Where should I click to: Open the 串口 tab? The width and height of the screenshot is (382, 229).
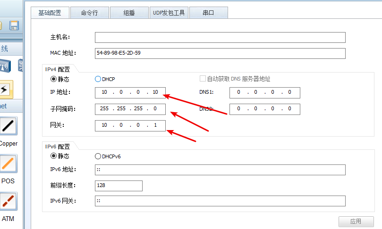(209, 13)
